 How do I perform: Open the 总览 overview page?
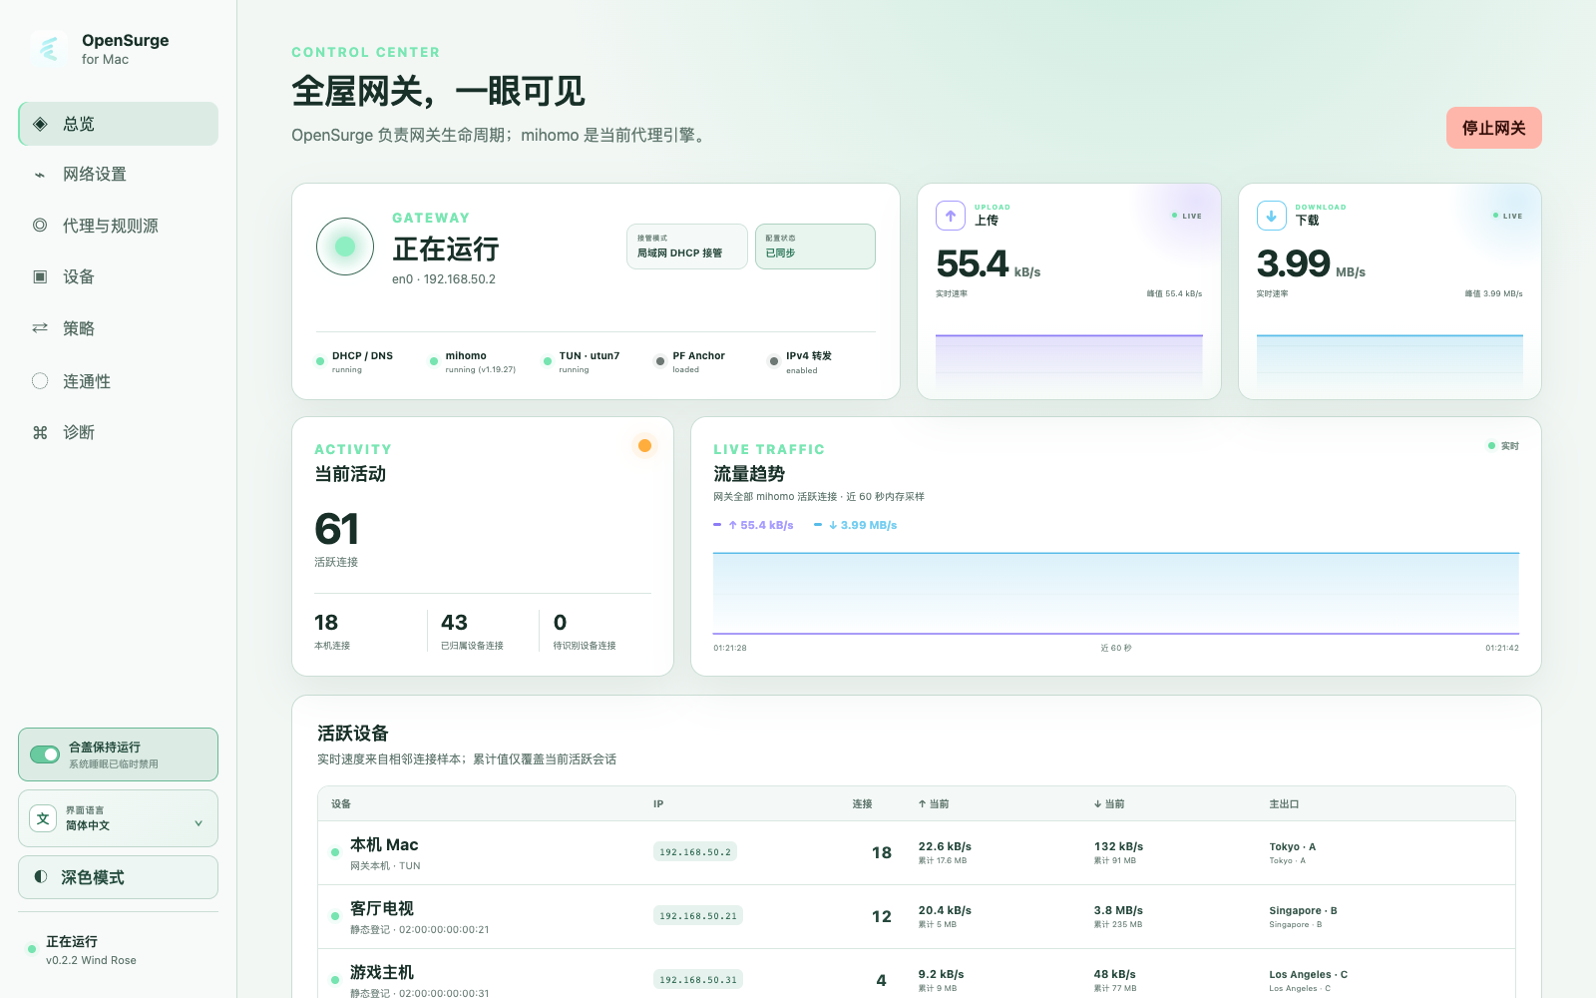[118, 124]
